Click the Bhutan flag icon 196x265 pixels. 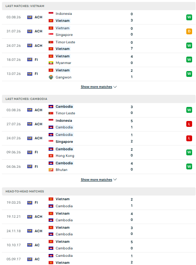pyautogui.click(x=51, y=170)
